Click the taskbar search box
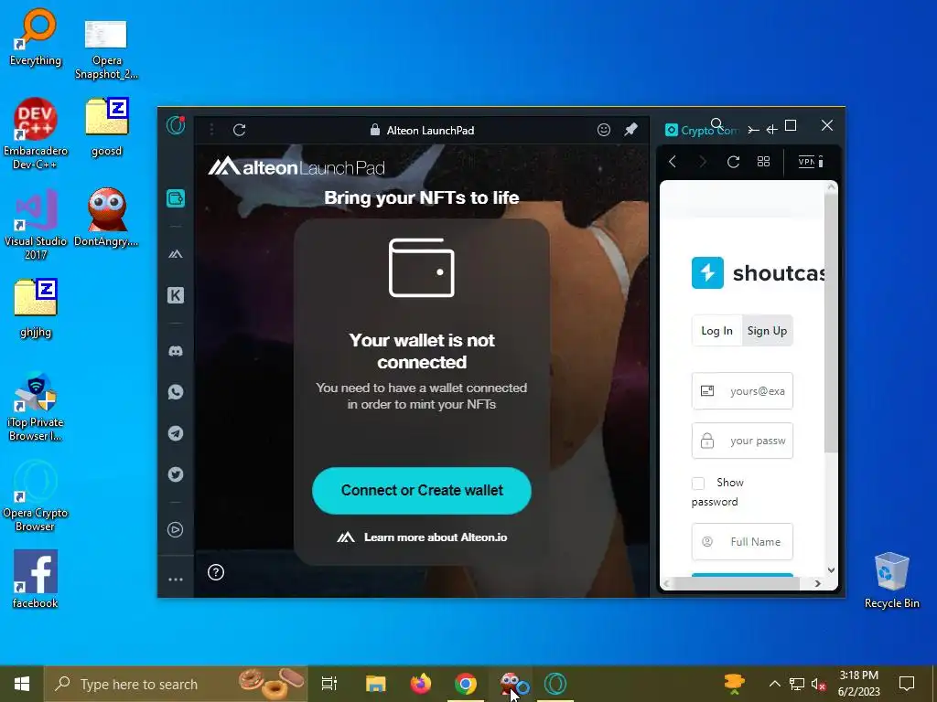The image size is (937, 702). [x=176, y=684]
